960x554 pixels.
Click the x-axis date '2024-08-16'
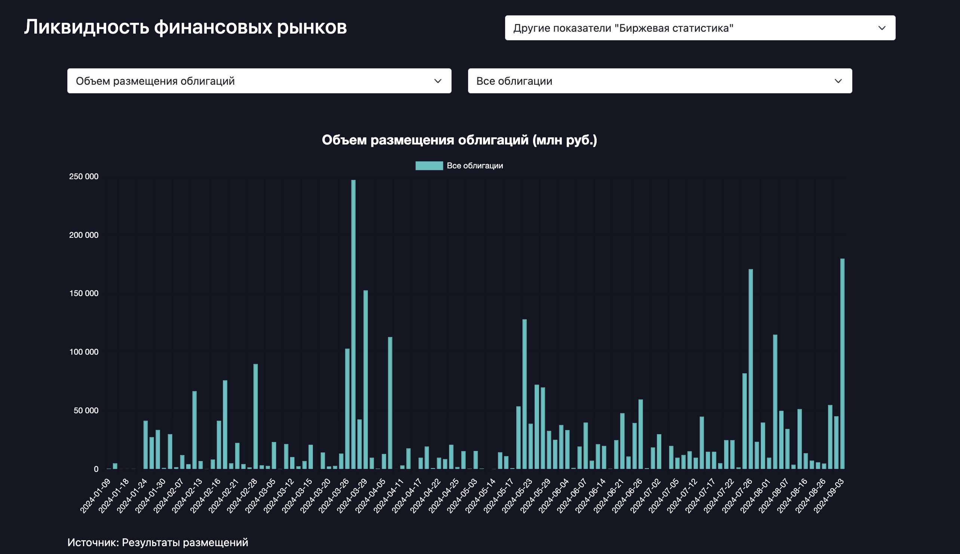click(x=792, y=496)
